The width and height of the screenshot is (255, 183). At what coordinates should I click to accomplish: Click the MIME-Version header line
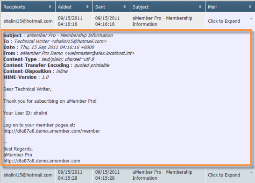(26, 77)
